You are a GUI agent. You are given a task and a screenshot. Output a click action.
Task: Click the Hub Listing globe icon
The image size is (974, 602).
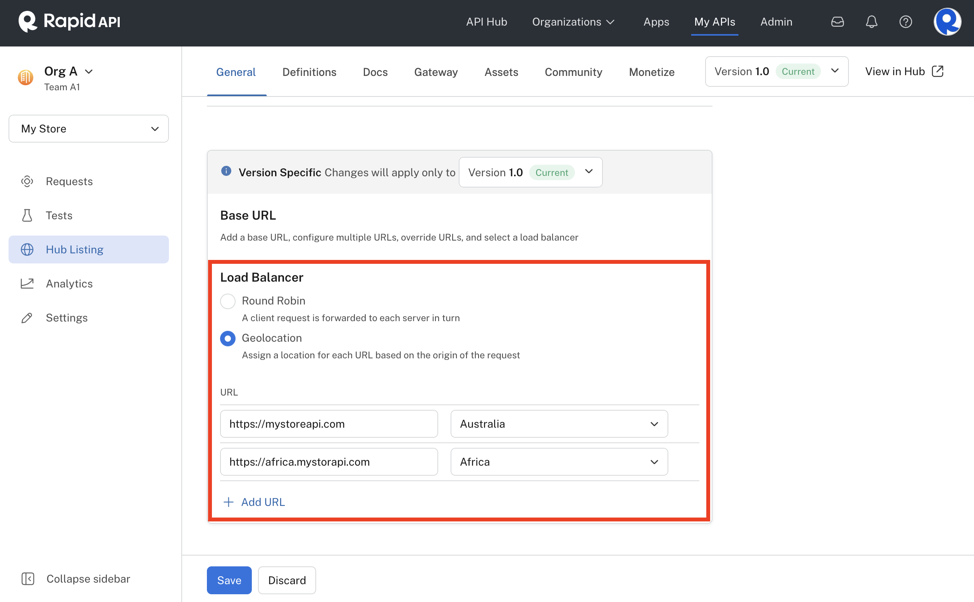[27, 249]
